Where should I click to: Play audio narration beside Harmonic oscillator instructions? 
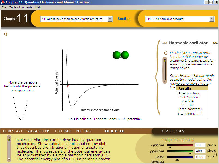pyautogui.click(x=165, y=53)
